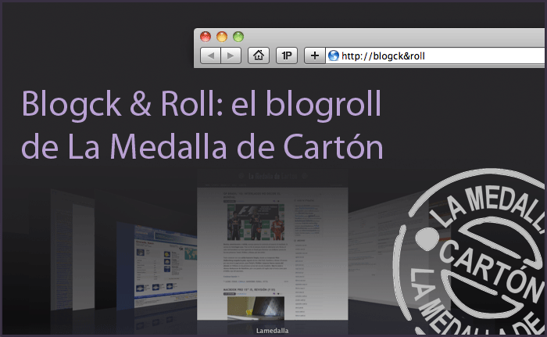Viewport: 547px width, 337px height.
Task: Click the globe icon in address bar
Action: (334, 56)
